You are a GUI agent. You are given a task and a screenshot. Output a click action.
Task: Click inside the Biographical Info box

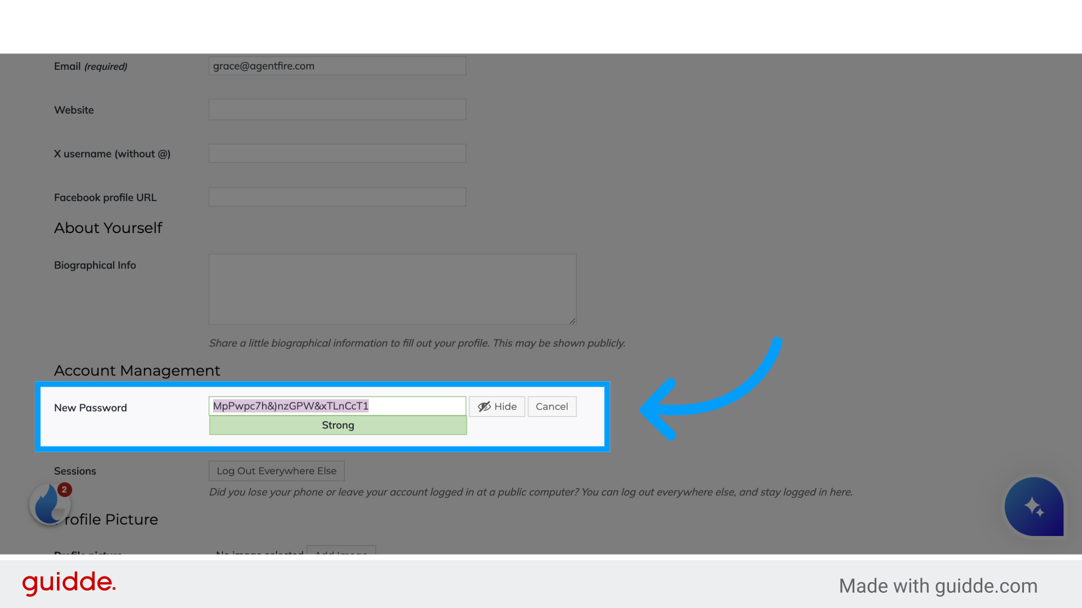pyautogui.click(x=392, y=289)
